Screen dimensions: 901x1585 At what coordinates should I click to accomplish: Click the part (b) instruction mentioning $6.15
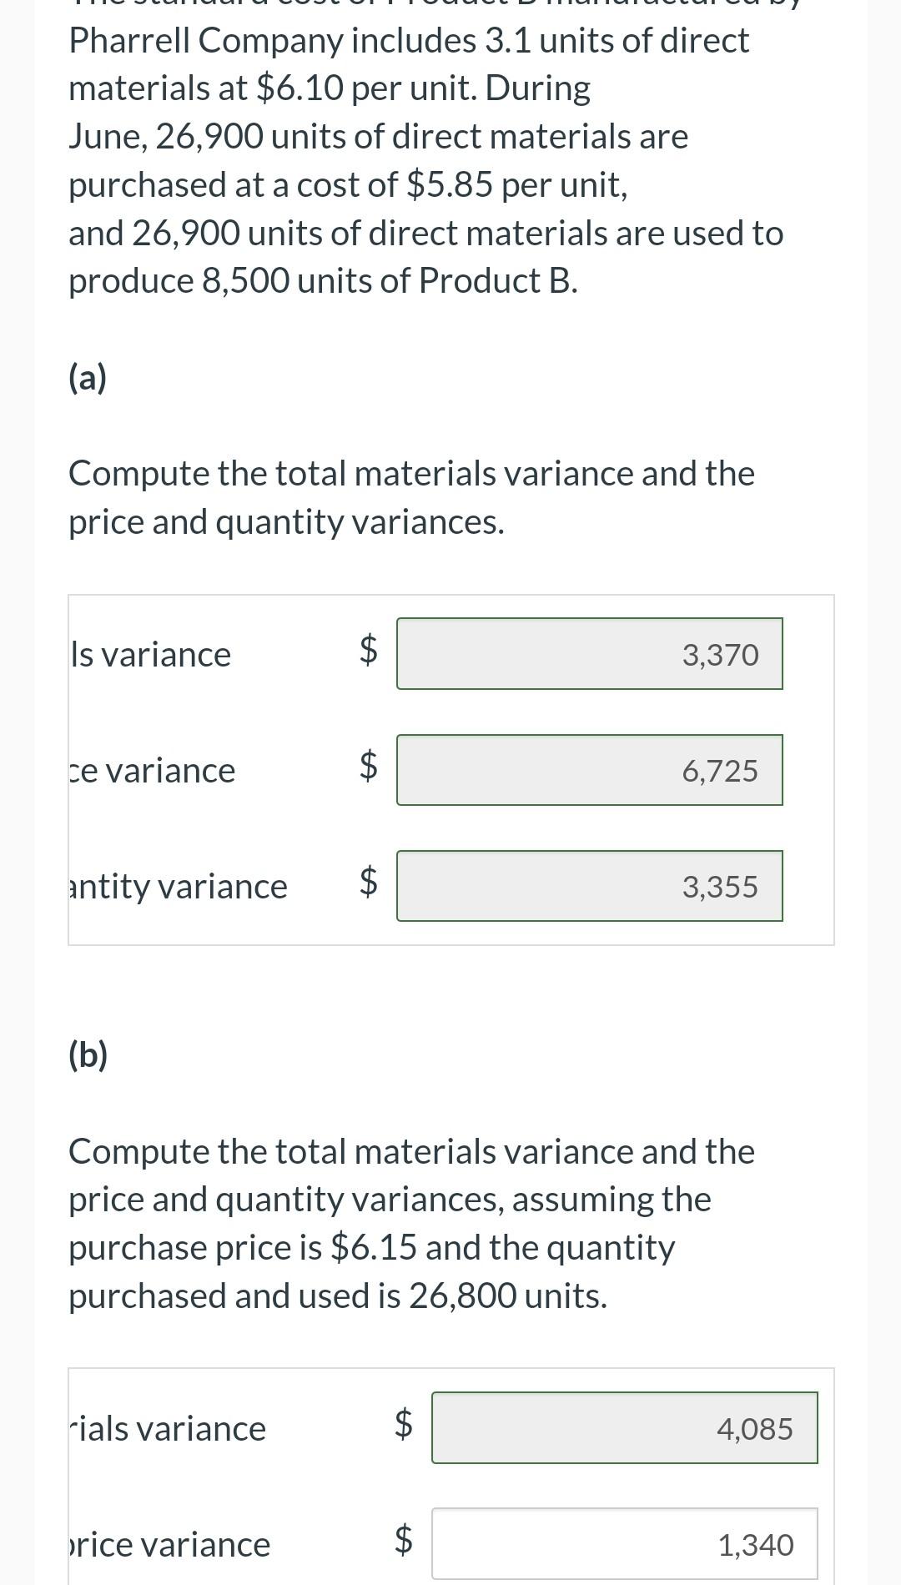click(411, 1223)
